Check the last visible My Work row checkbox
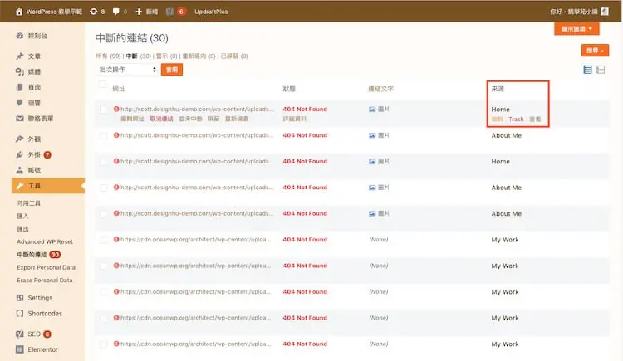 (103, 344)
